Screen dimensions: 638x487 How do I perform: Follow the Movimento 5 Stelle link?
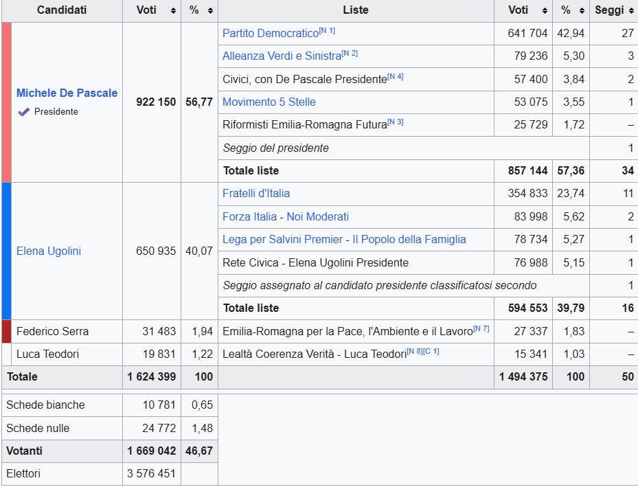click(x=269, y=102)
